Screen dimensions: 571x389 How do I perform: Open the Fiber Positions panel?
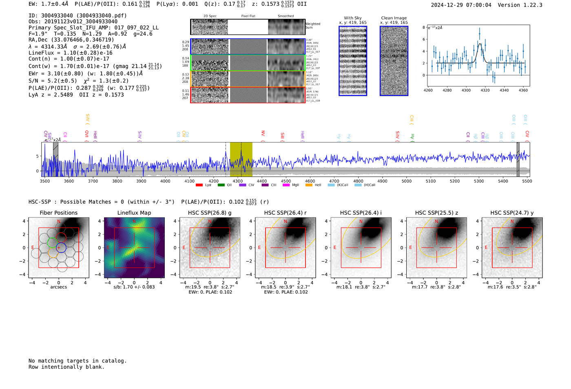59,248
